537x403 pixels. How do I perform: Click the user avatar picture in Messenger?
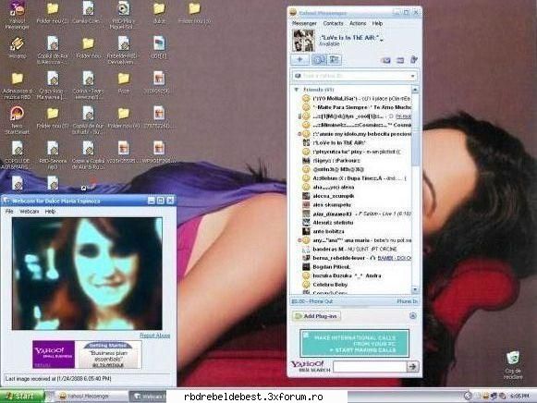coord(303,41)
